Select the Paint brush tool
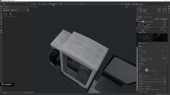170x95 pixels. click(1, 6)
